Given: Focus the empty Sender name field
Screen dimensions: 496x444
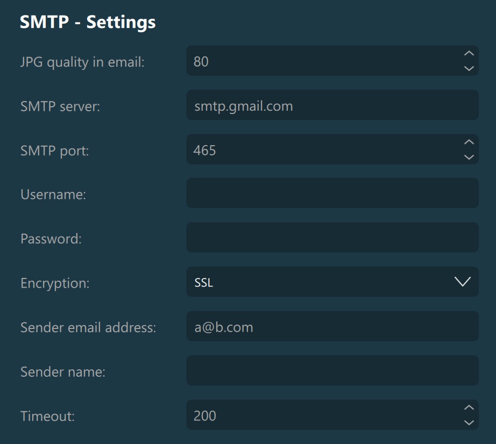Looking at the screenshot, I should click(x=332, y=370).
